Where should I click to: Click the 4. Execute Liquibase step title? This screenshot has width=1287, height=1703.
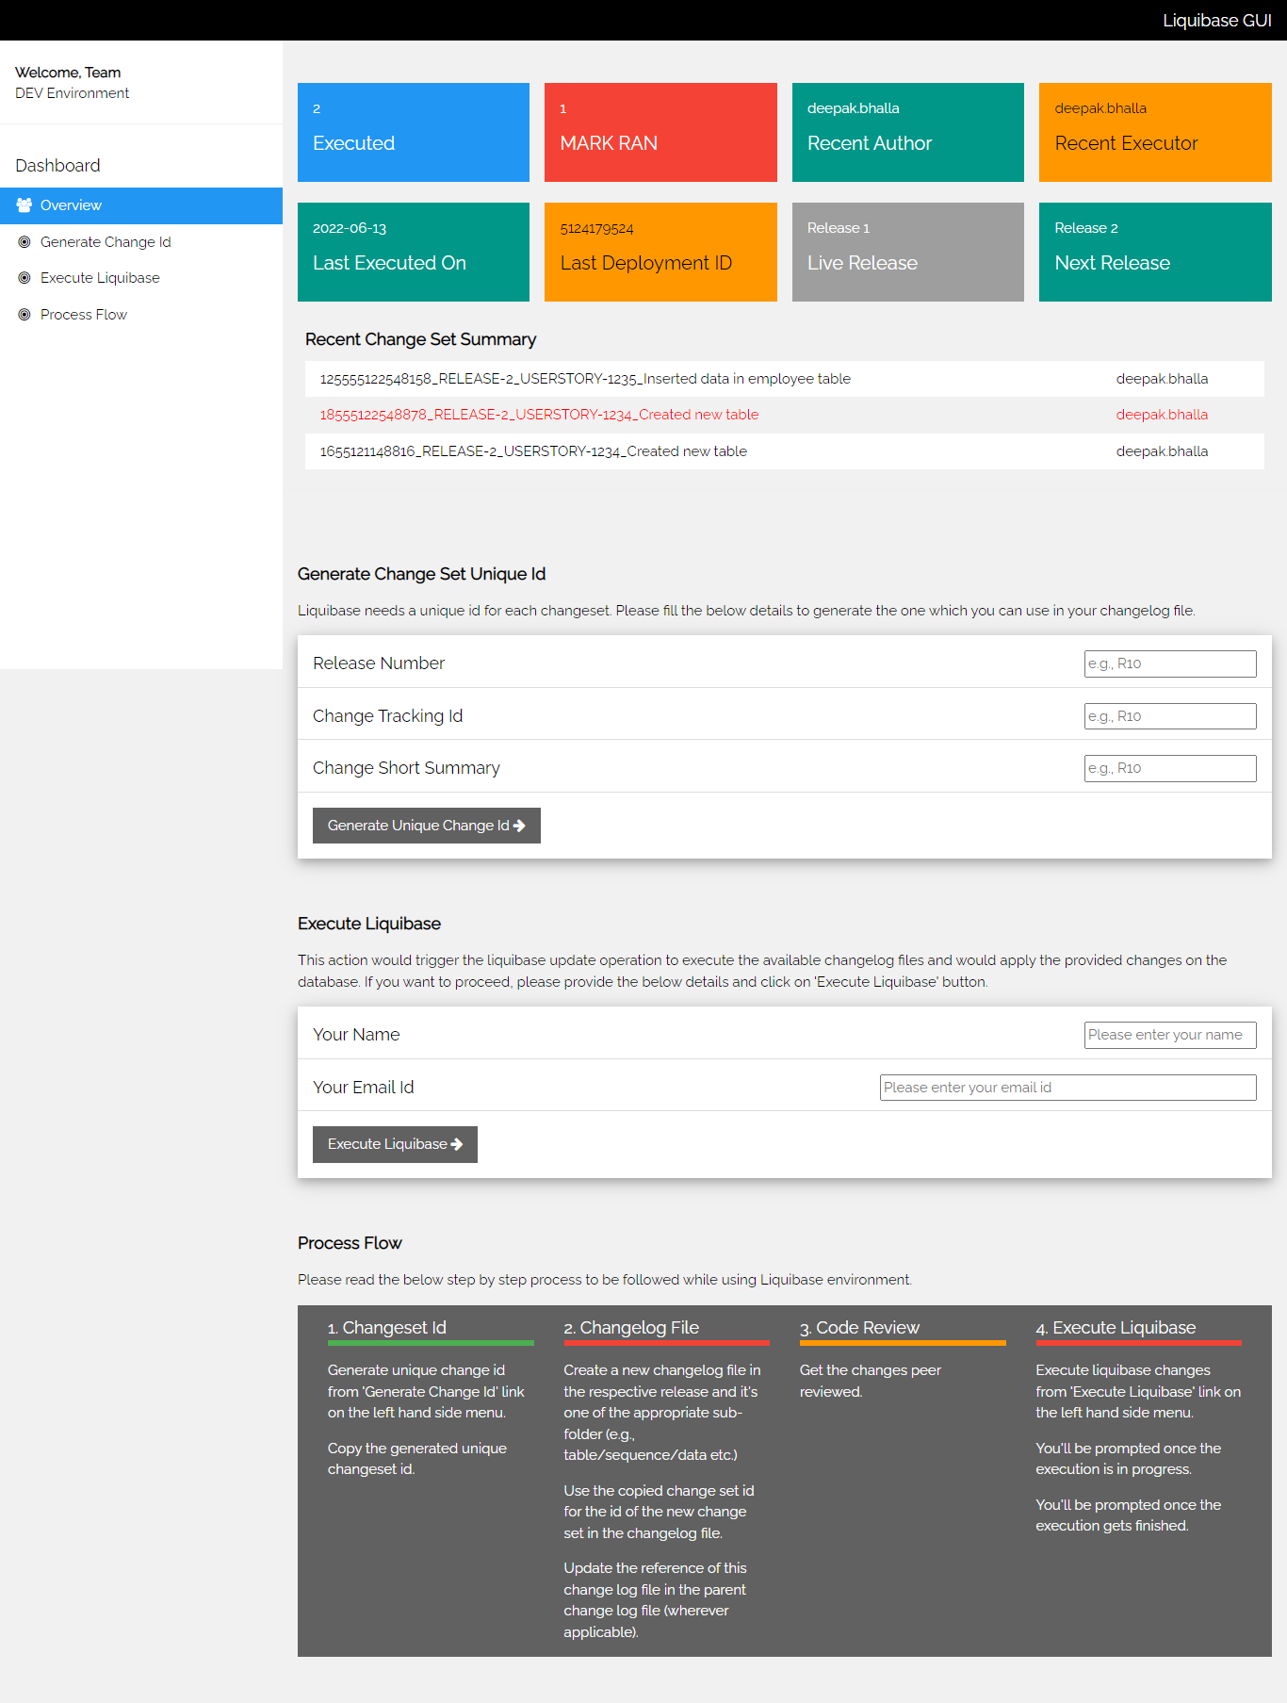tap(1116, 1328)
